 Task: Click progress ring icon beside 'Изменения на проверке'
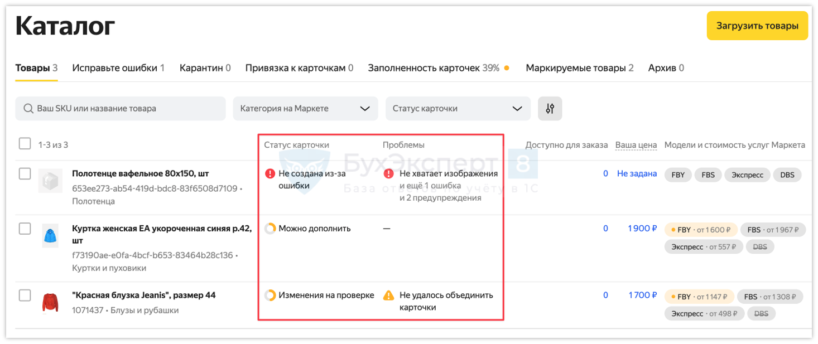click(x=270, y=295)
